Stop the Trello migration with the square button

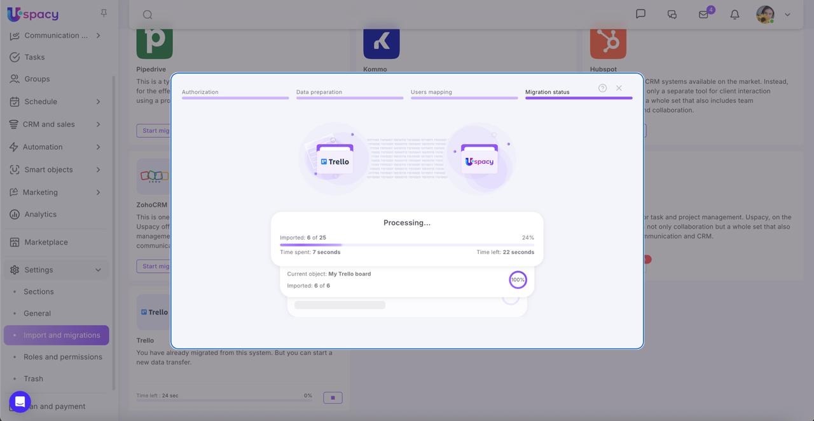pos(333,398)
